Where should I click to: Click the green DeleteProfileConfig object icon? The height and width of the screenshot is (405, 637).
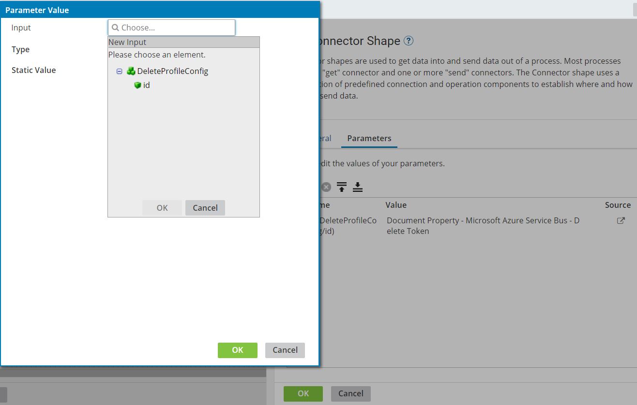pos(131,71)
